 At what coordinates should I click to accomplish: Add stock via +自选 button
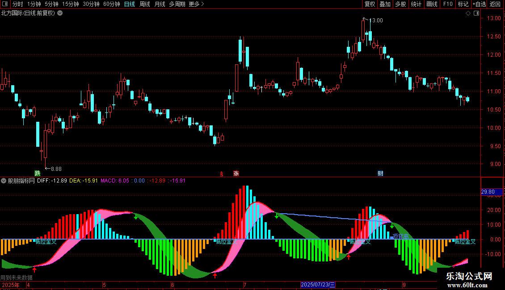coord(479,4)
